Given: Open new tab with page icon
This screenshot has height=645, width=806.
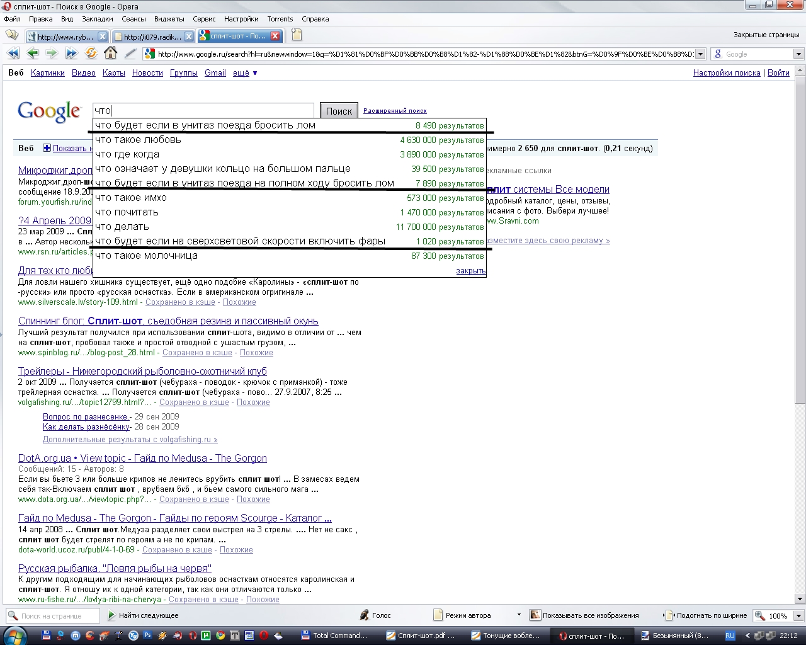Looking at the screenshot, I should coord(297,35).
